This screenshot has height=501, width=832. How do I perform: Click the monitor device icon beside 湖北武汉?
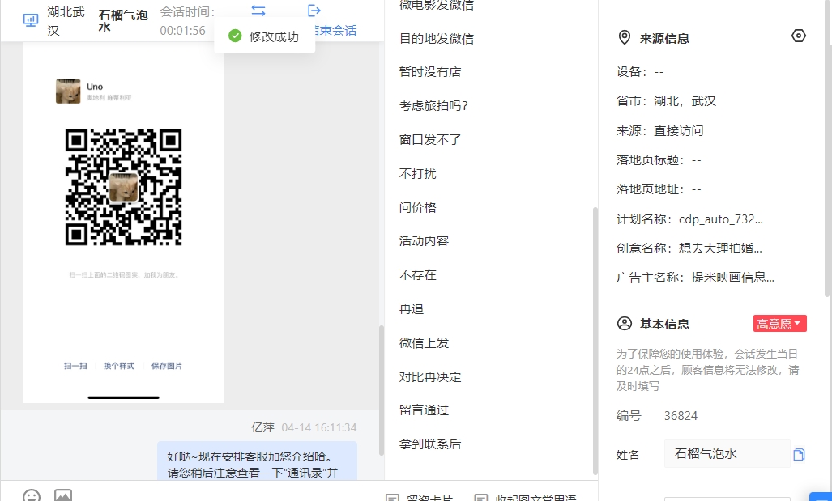[x=30, y=20]
